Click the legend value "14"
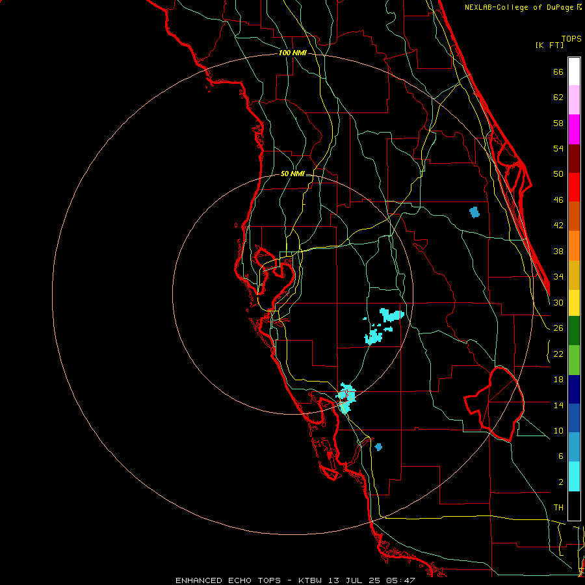This screenshot has width=585, height=585. tap(558, 405)
